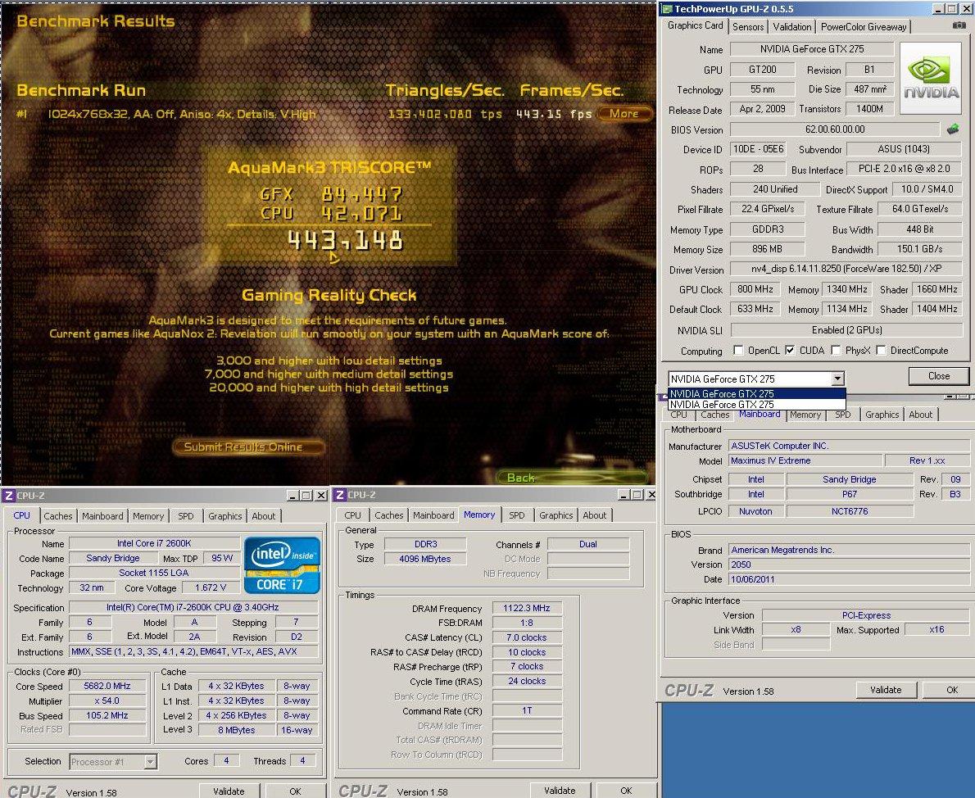Click the total score 443,148
Screen dimensions: 975x798
pyautogui.click(x=345, y=240)
